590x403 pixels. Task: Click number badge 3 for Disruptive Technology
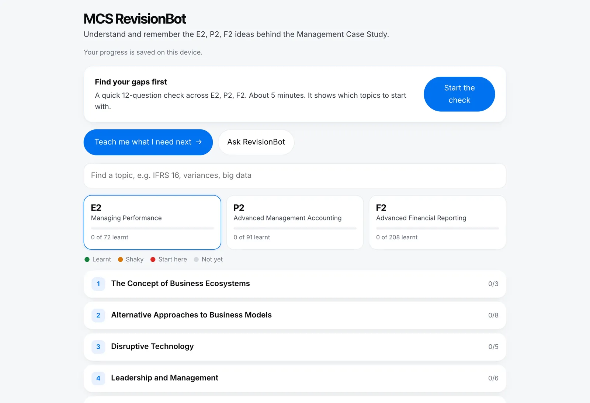click(x=98, y=347)
